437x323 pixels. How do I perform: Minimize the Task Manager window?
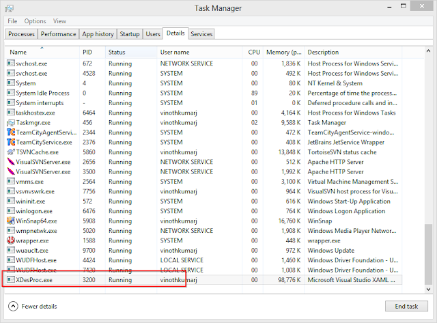pos(390,7)
